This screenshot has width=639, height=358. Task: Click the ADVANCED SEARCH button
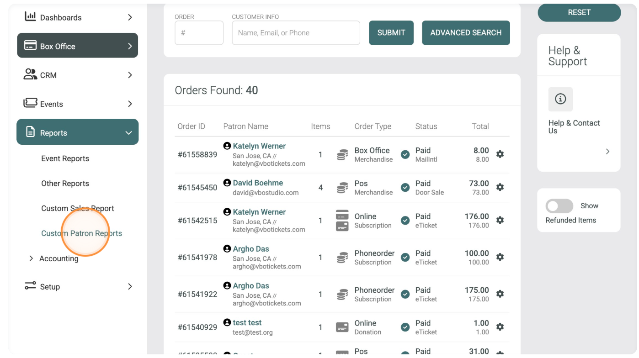point(466,32)
